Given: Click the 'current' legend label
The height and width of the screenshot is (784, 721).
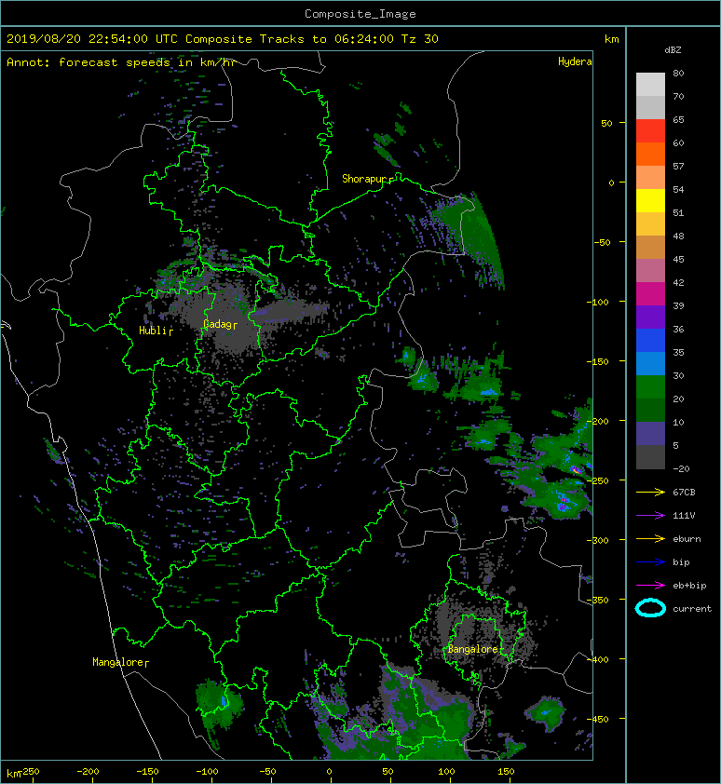Looking at the screenshot, I should 692,609.
